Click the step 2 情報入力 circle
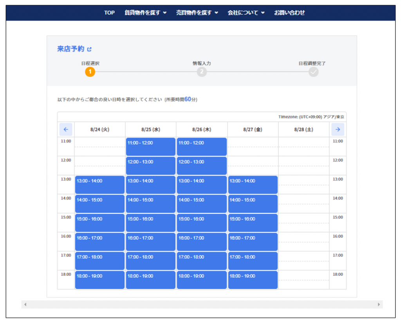The height and width of the screenshot is (322, 401). [x=202, y=72]
